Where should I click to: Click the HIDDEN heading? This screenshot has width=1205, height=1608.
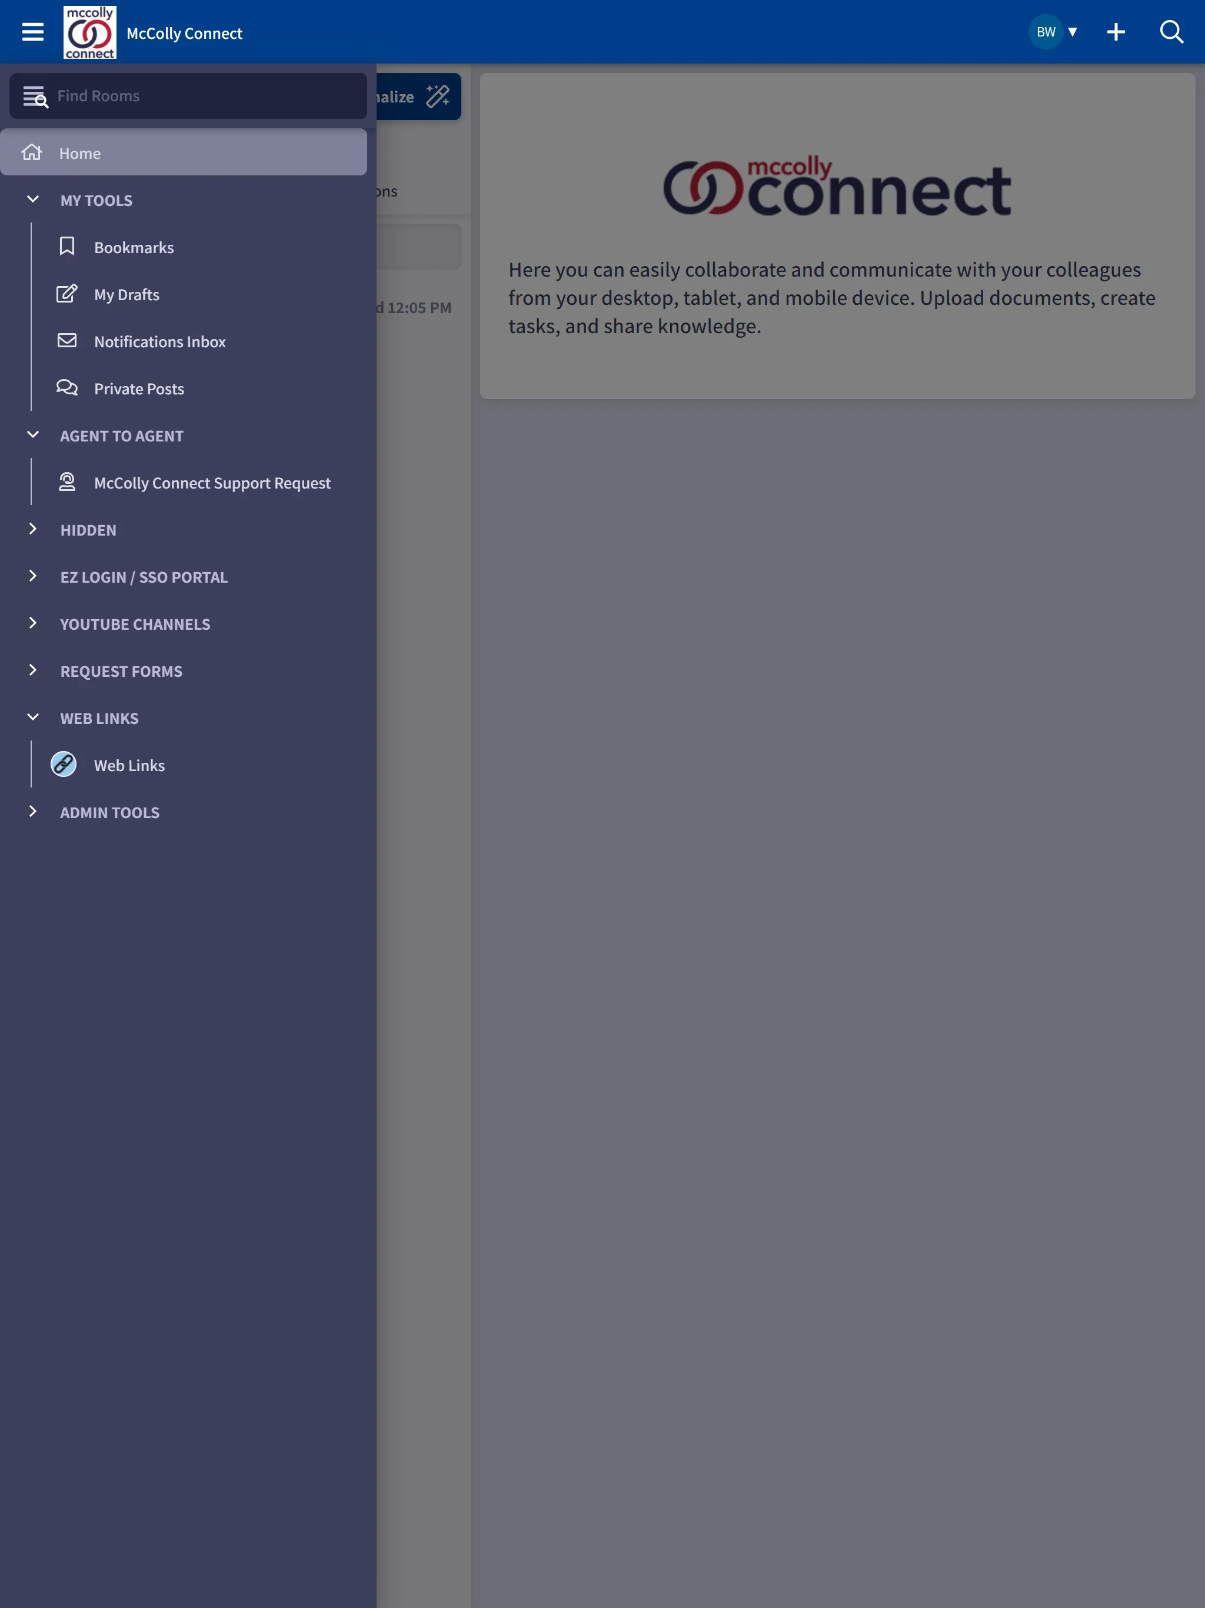coord(88,531)
